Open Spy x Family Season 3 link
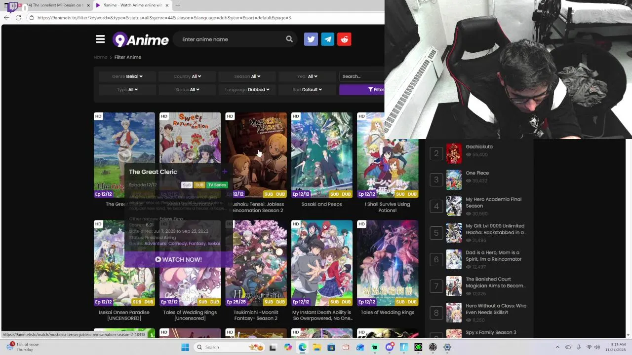632x355 pixels. [491, 332]
